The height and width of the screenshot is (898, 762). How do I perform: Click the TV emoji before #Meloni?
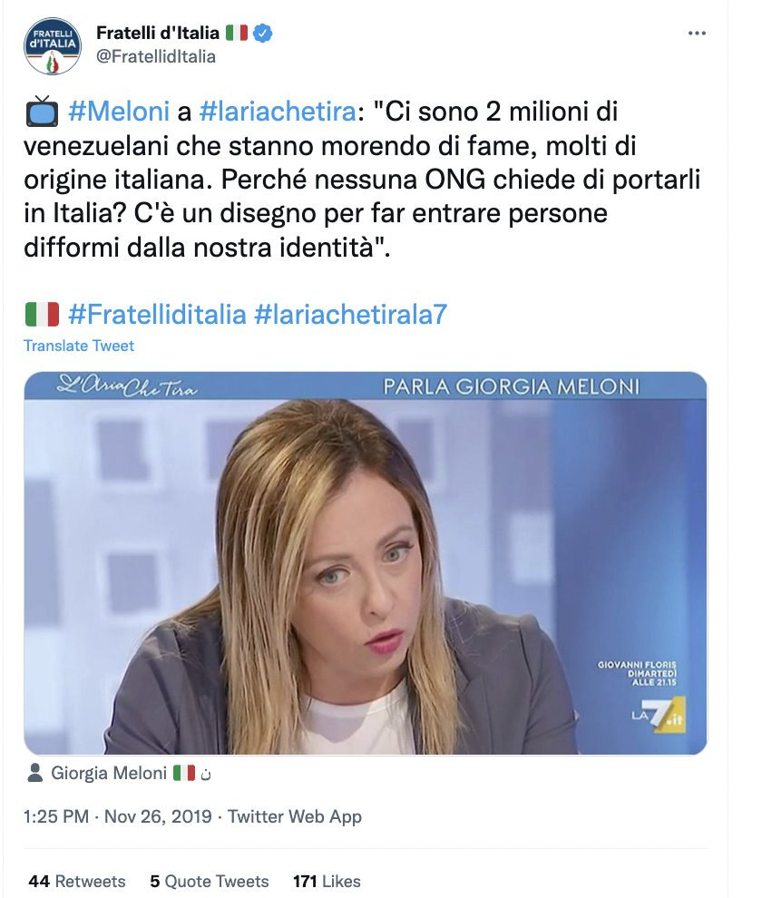(42, 111)
